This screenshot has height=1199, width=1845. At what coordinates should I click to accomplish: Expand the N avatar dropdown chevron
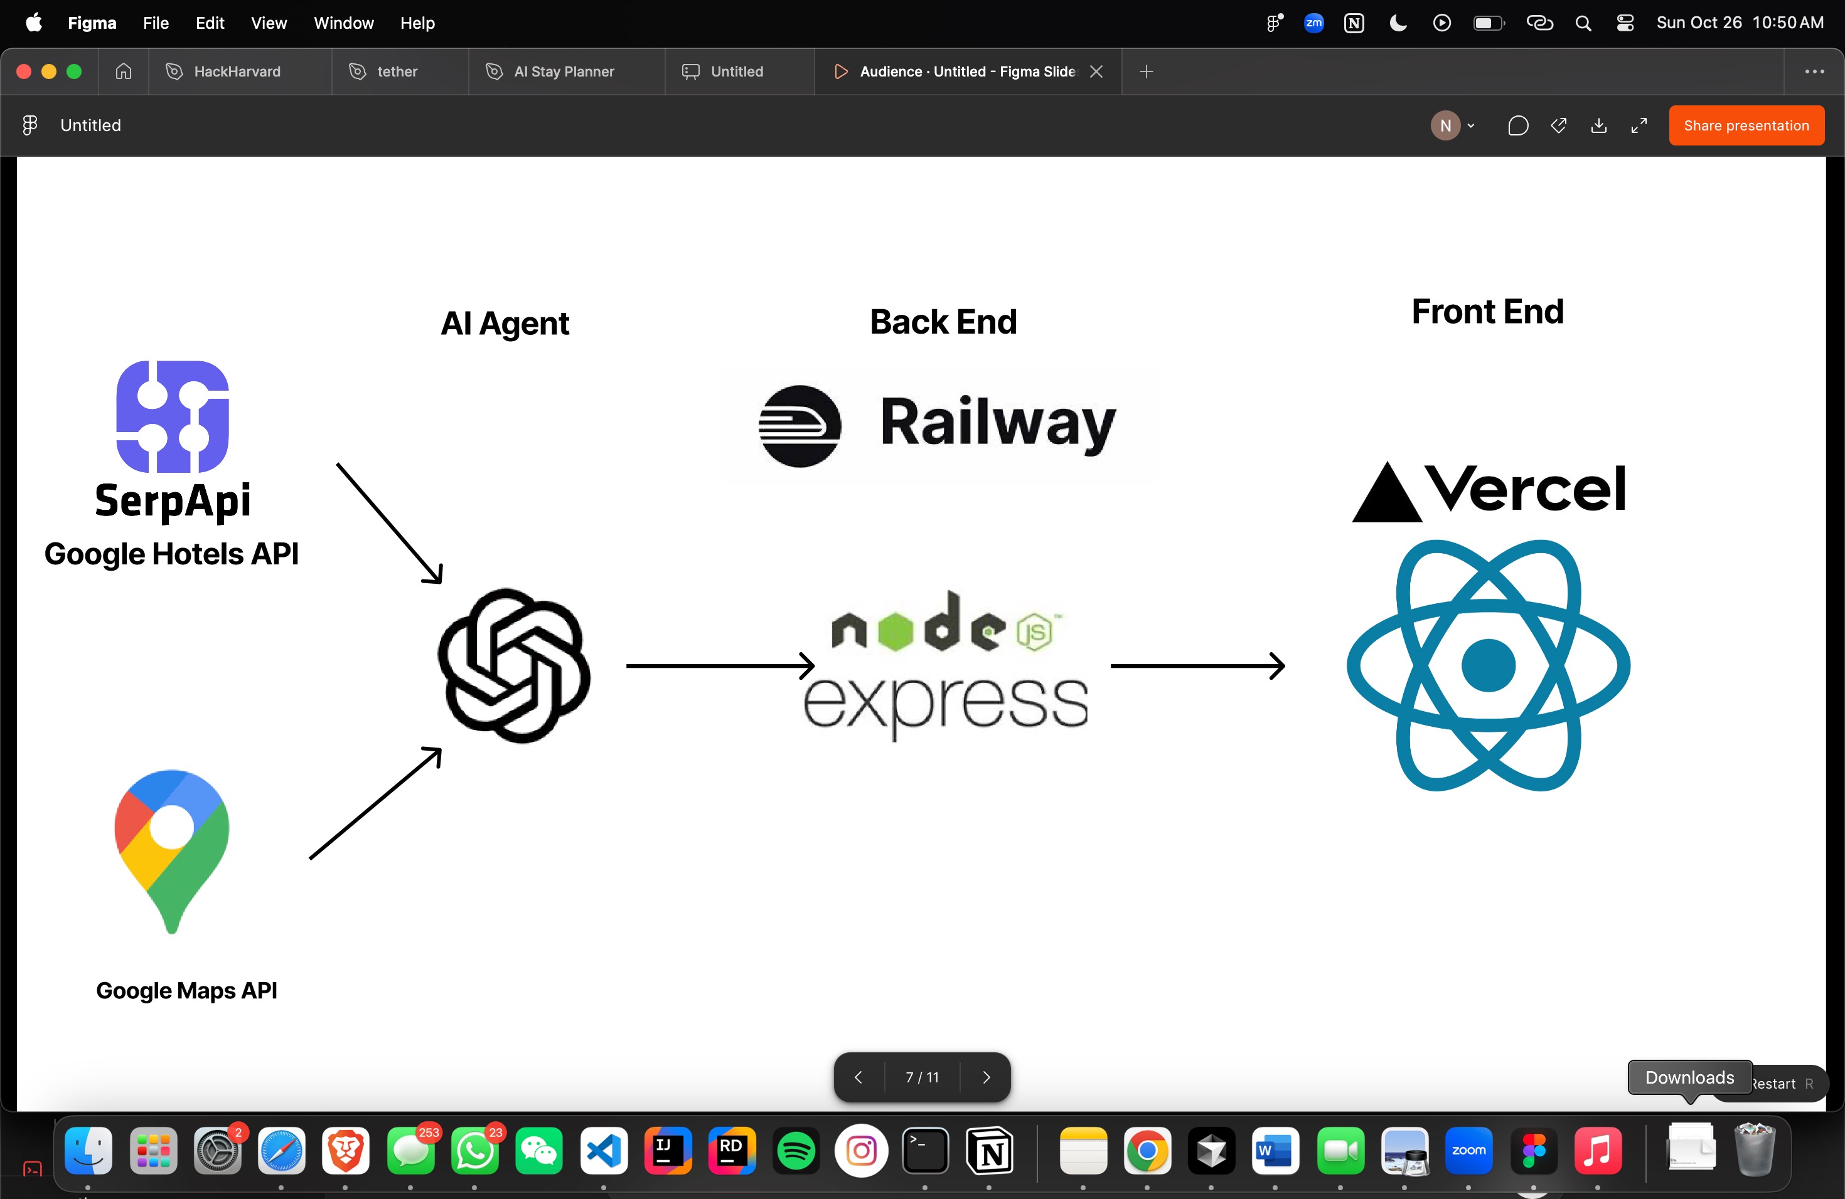click(x=1470, y=125)
